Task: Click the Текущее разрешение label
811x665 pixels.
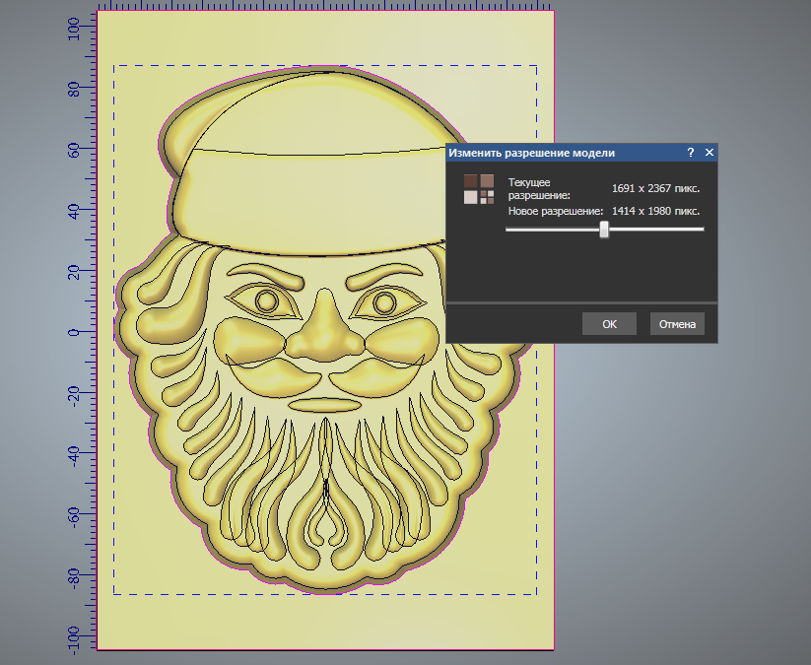Action: click(x=539, y=189)
